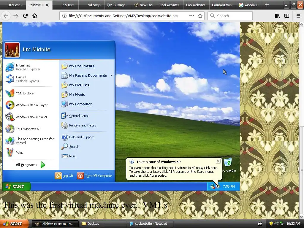The image size is (304, 228).
Task: Switch to the CSS text tab
Action: (66, 5)
